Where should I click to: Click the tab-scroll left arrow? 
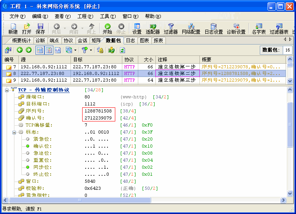[285, 39]
